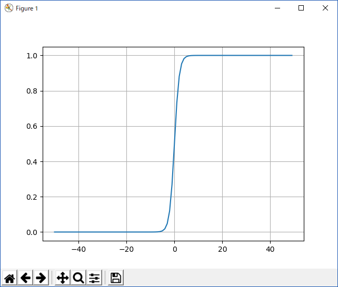Minimize the Figure 1 window
Viewport: 338px width, 287px height.
click(x=277, y=8)
